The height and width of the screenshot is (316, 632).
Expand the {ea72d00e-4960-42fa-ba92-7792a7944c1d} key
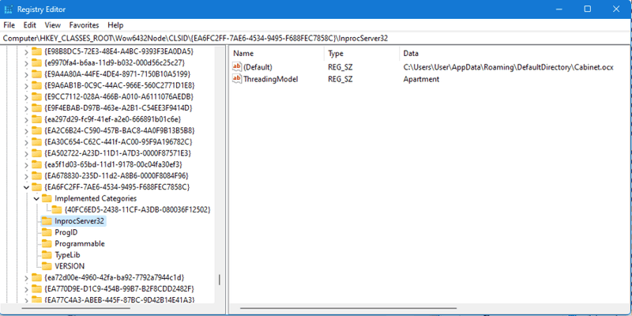(x=26, y=277)
